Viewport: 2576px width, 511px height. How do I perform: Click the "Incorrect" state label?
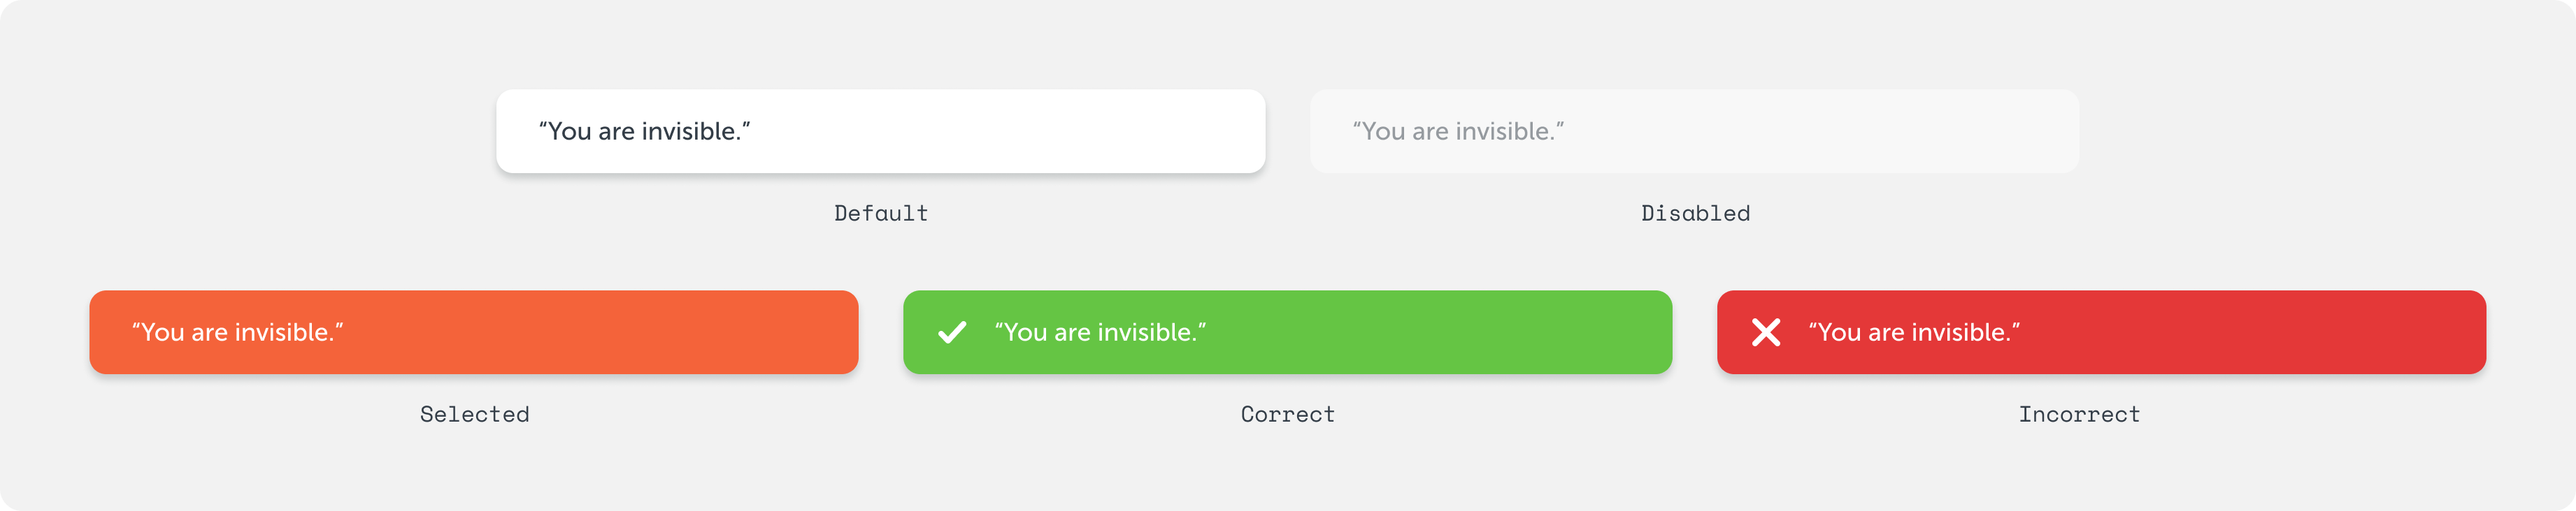coord(2079,414)
